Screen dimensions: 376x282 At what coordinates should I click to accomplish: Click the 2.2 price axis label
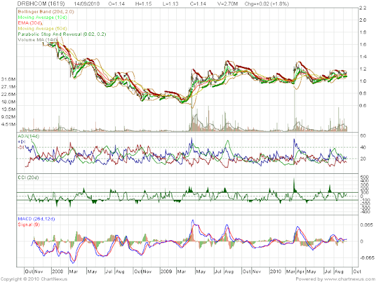click(363, 8)
